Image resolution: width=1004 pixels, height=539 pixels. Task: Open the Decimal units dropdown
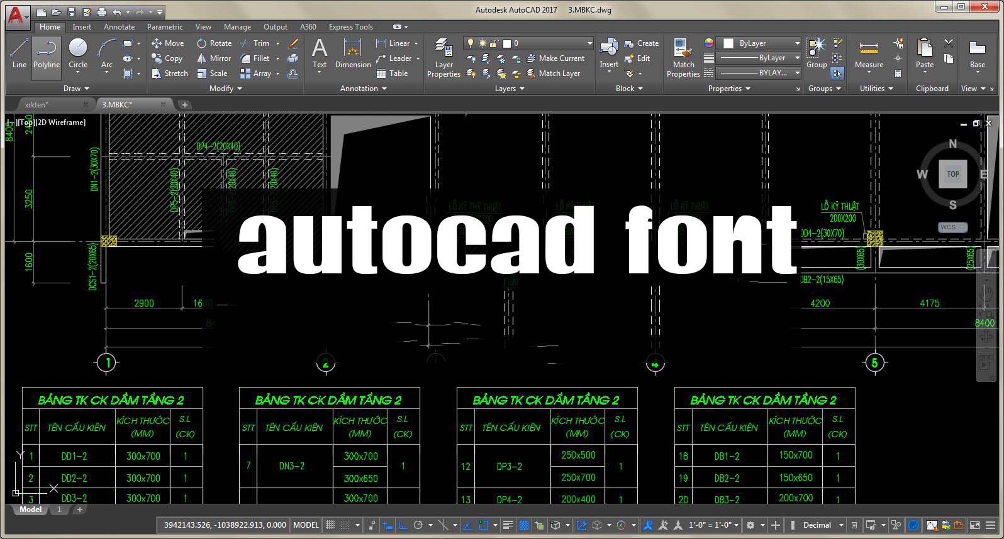click(x=823, y=525)
